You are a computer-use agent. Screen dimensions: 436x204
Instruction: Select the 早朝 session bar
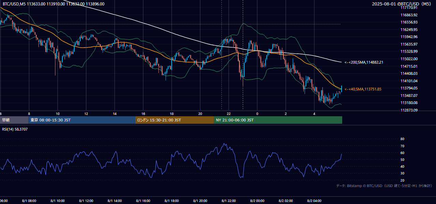click(x=14, y=120)
